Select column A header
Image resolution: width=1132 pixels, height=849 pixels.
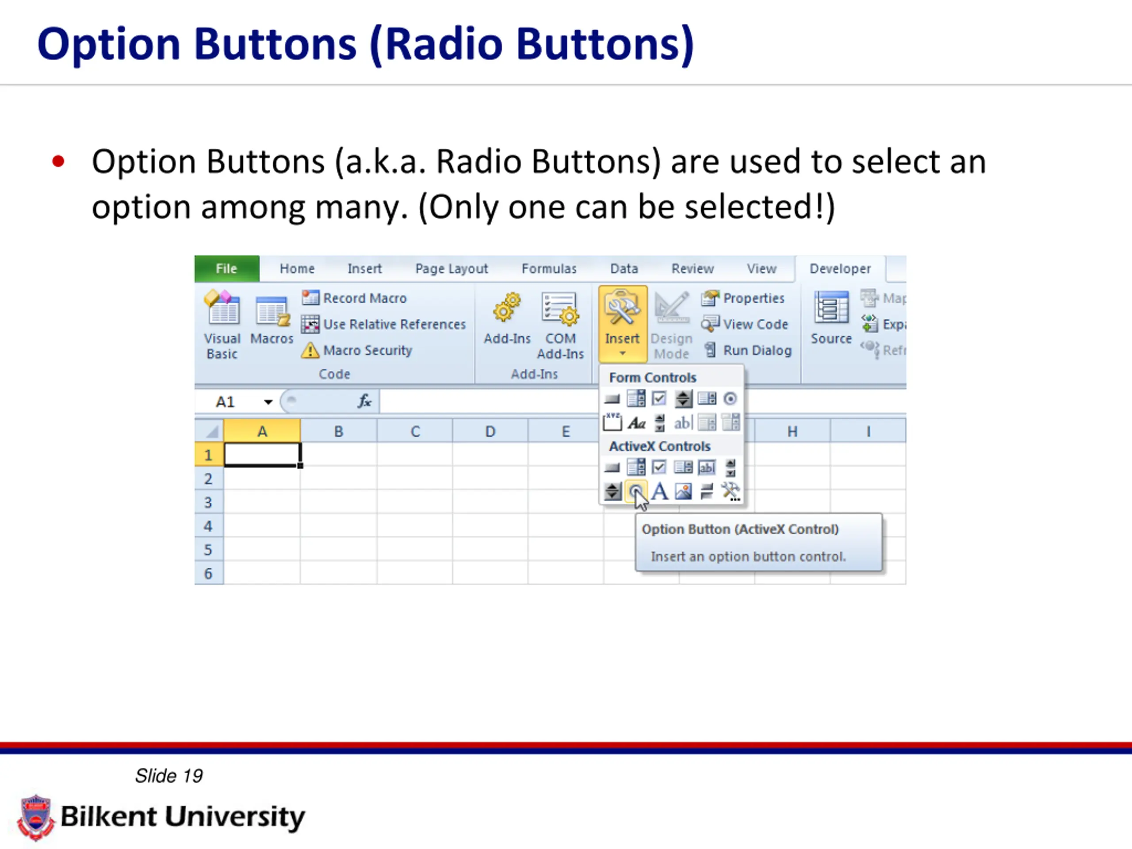pyautogui.click(x=262, y=431)
